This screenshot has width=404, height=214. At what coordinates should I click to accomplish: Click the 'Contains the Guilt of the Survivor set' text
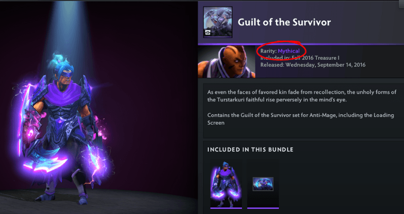(x=301, y=119)
